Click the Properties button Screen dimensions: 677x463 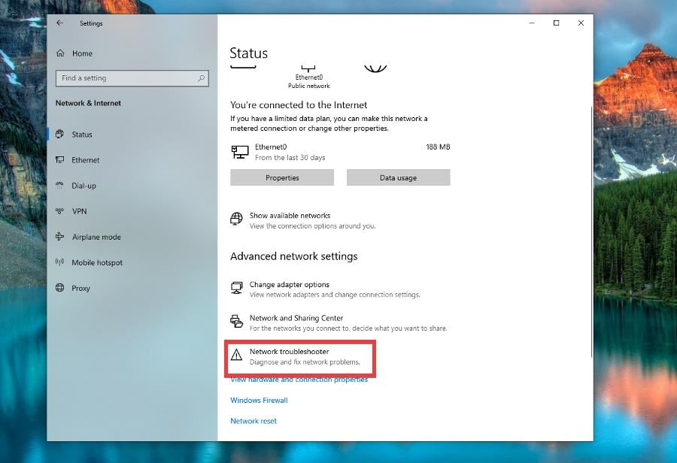click(282, 177)
